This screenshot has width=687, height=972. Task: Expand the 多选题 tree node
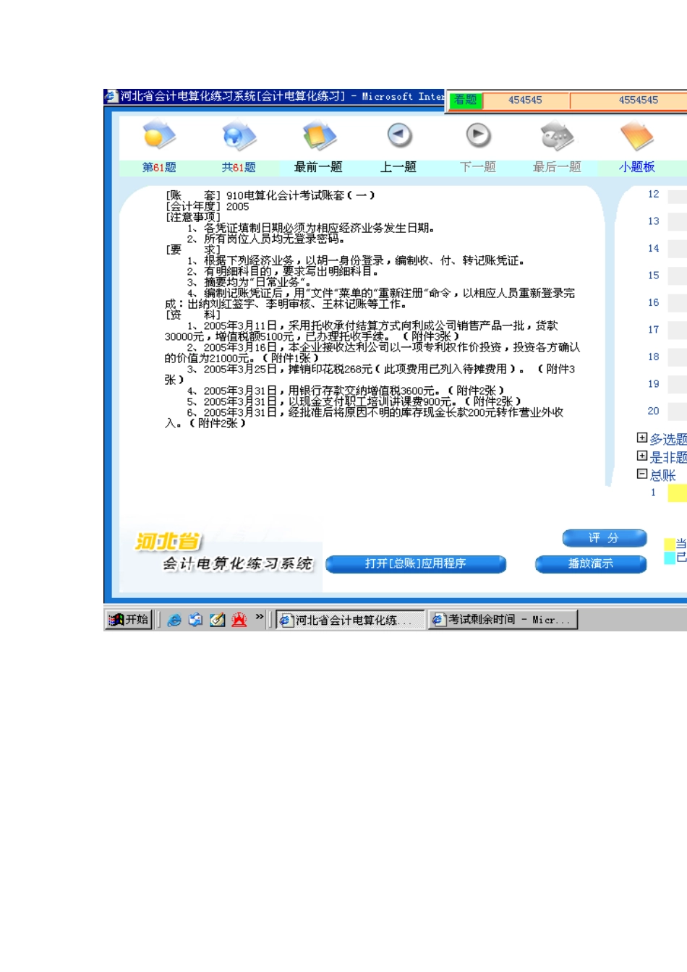pyautogui.click(x=641, y=438)
